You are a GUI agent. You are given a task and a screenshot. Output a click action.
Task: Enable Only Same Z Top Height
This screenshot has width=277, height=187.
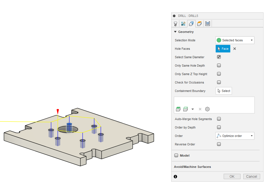click(x=219, y=74)
